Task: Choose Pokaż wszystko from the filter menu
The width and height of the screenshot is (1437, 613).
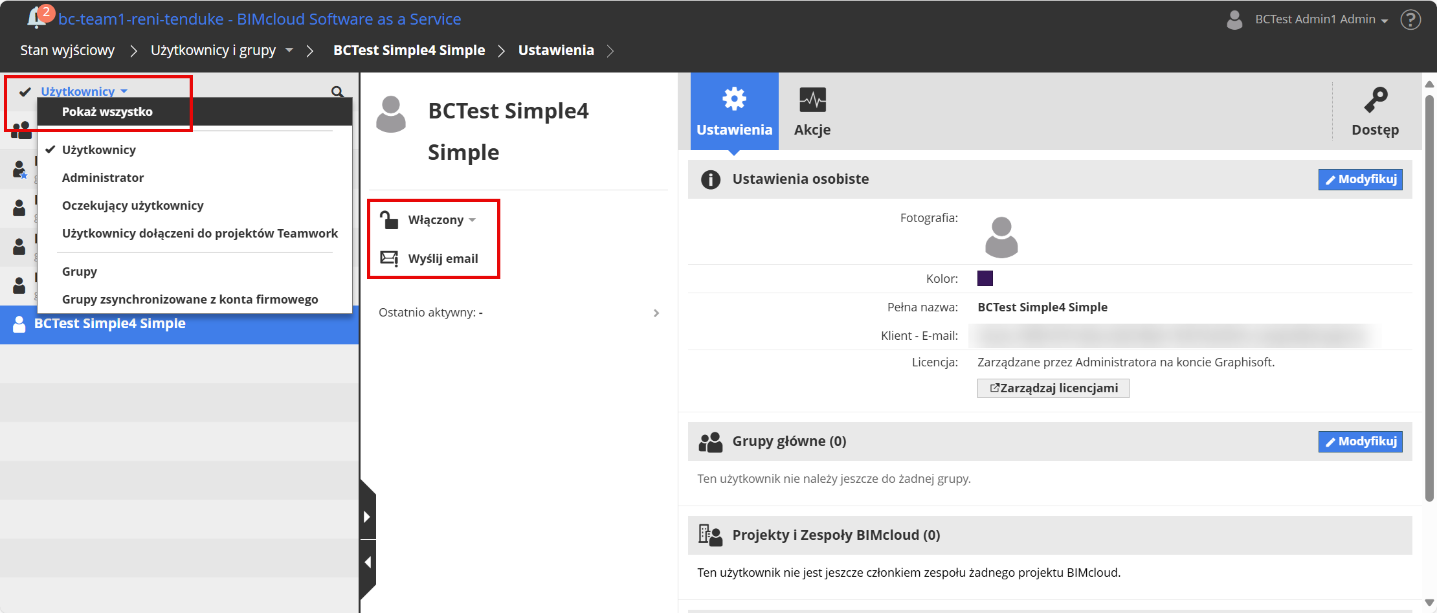Action: (107, 111)
